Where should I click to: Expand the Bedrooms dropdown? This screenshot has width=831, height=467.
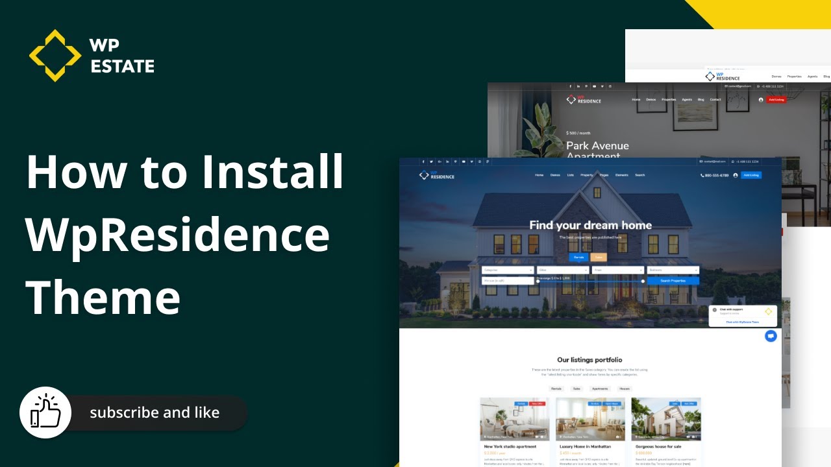coord(673,270)
